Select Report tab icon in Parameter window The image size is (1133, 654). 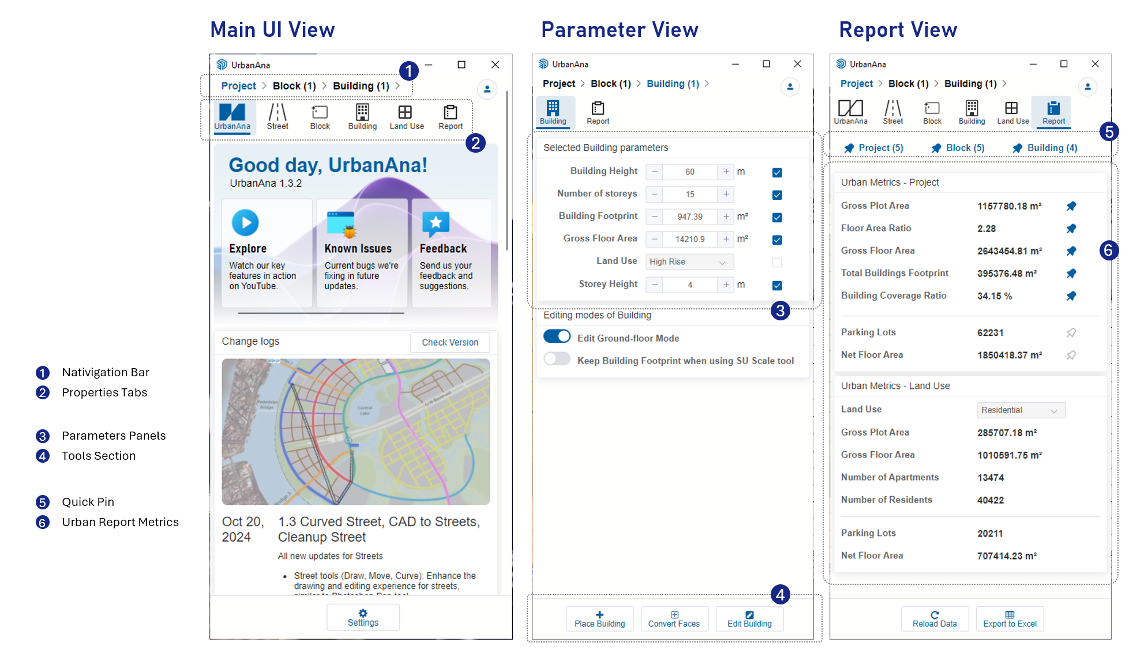pyautogui.click(x=598, y=112)
